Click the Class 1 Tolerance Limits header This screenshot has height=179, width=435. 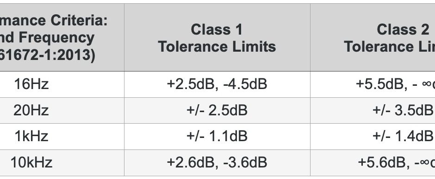(217, 37)
